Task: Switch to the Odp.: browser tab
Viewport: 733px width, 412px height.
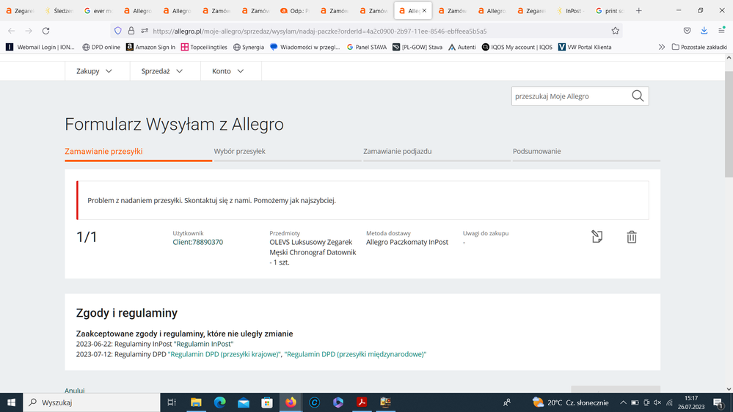Action: click(x=294, y=11)
